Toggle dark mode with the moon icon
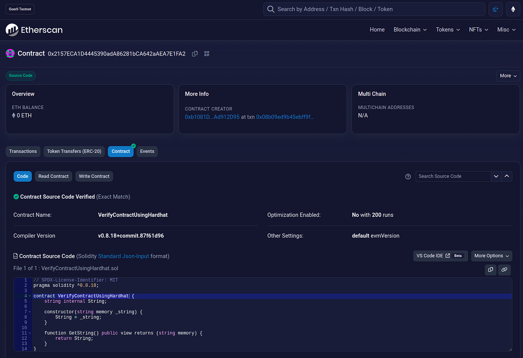Screen dimensions: 523x358 point(496,9)
